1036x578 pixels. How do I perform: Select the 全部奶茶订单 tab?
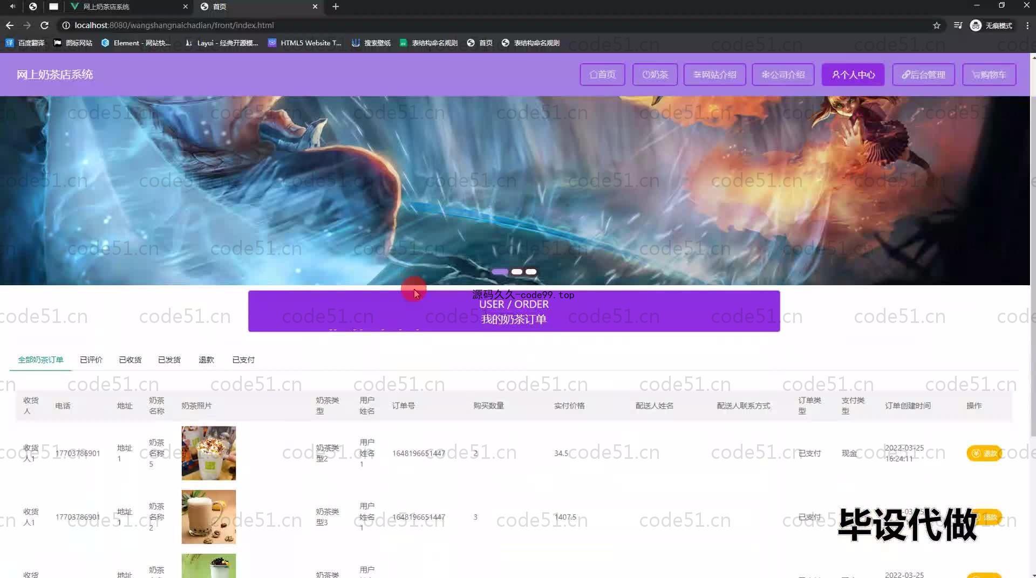point(40,360)
